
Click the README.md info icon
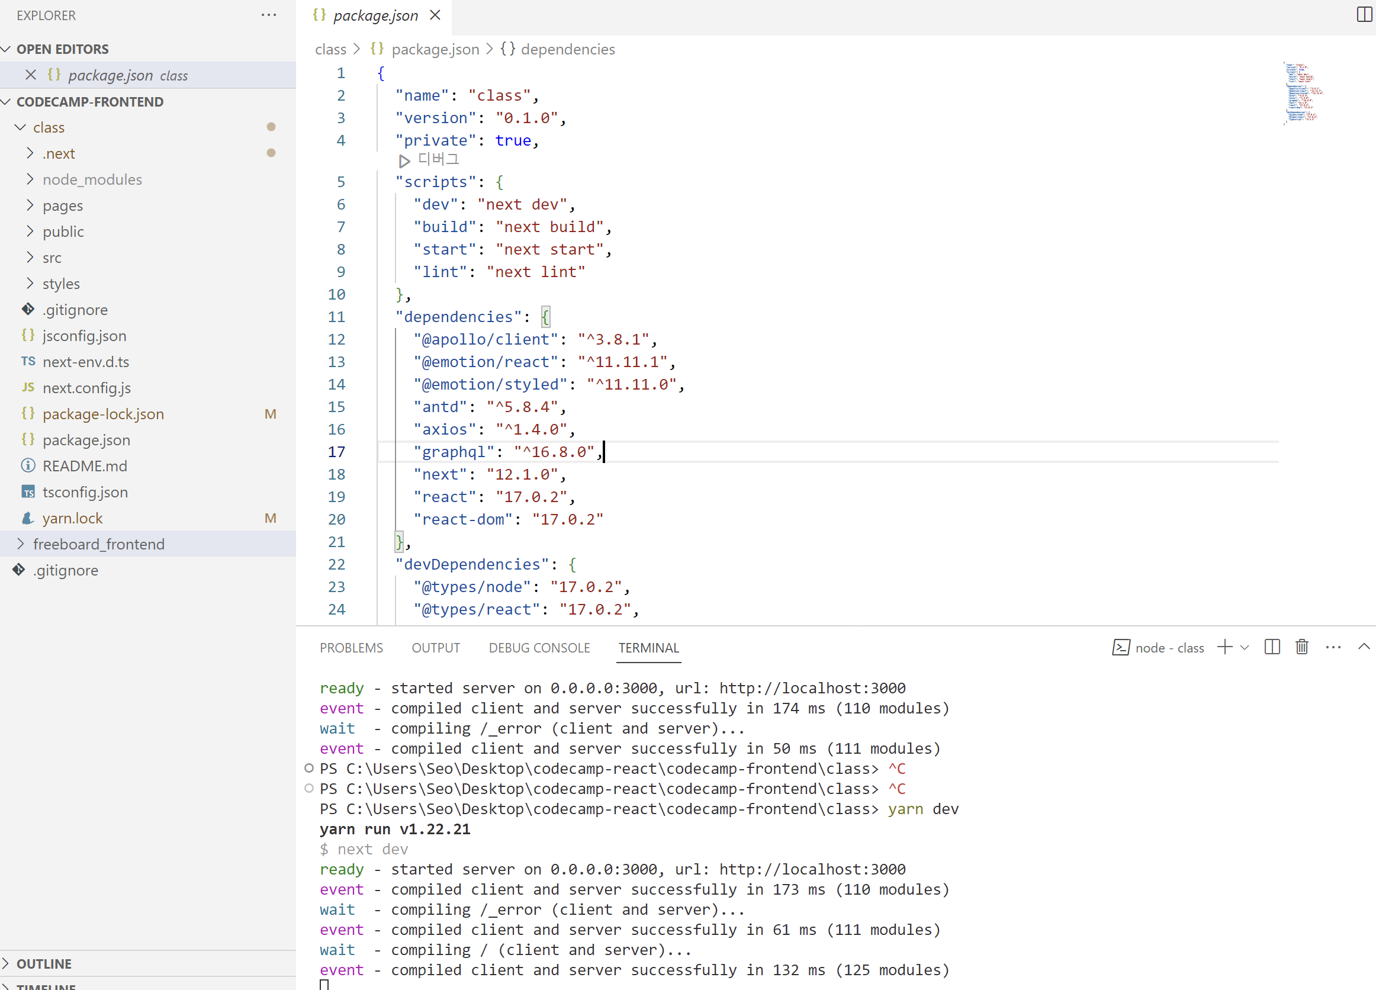(x=28, y=466)
